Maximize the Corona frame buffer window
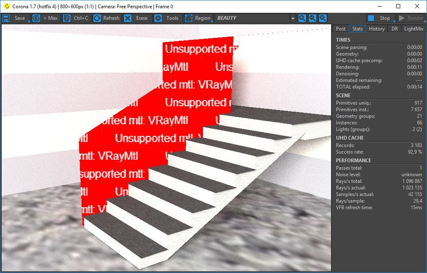The width and height of the screenshot is (427, 273). (x=398, y=6)
